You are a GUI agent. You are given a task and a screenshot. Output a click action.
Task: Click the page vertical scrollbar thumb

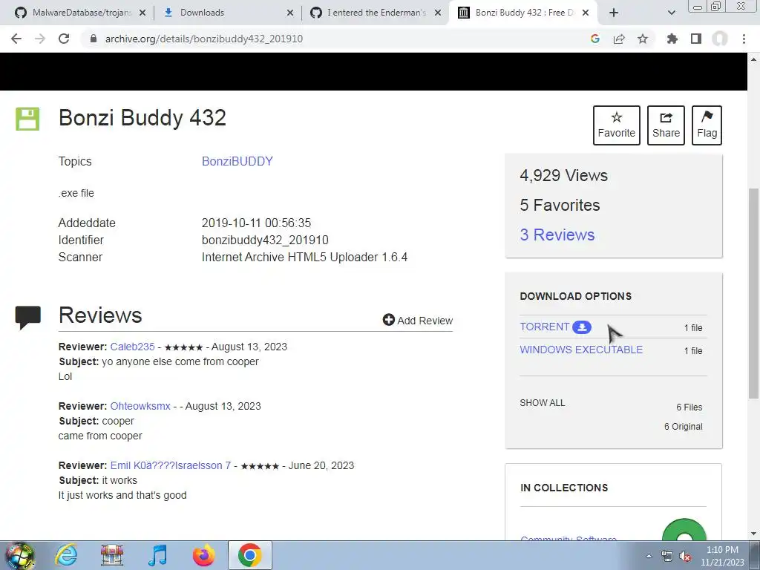point(753,293)
